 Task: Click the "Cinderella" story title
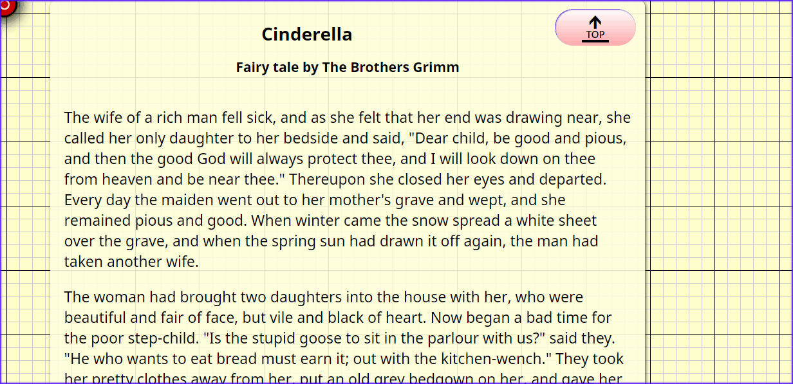point(306,34)
